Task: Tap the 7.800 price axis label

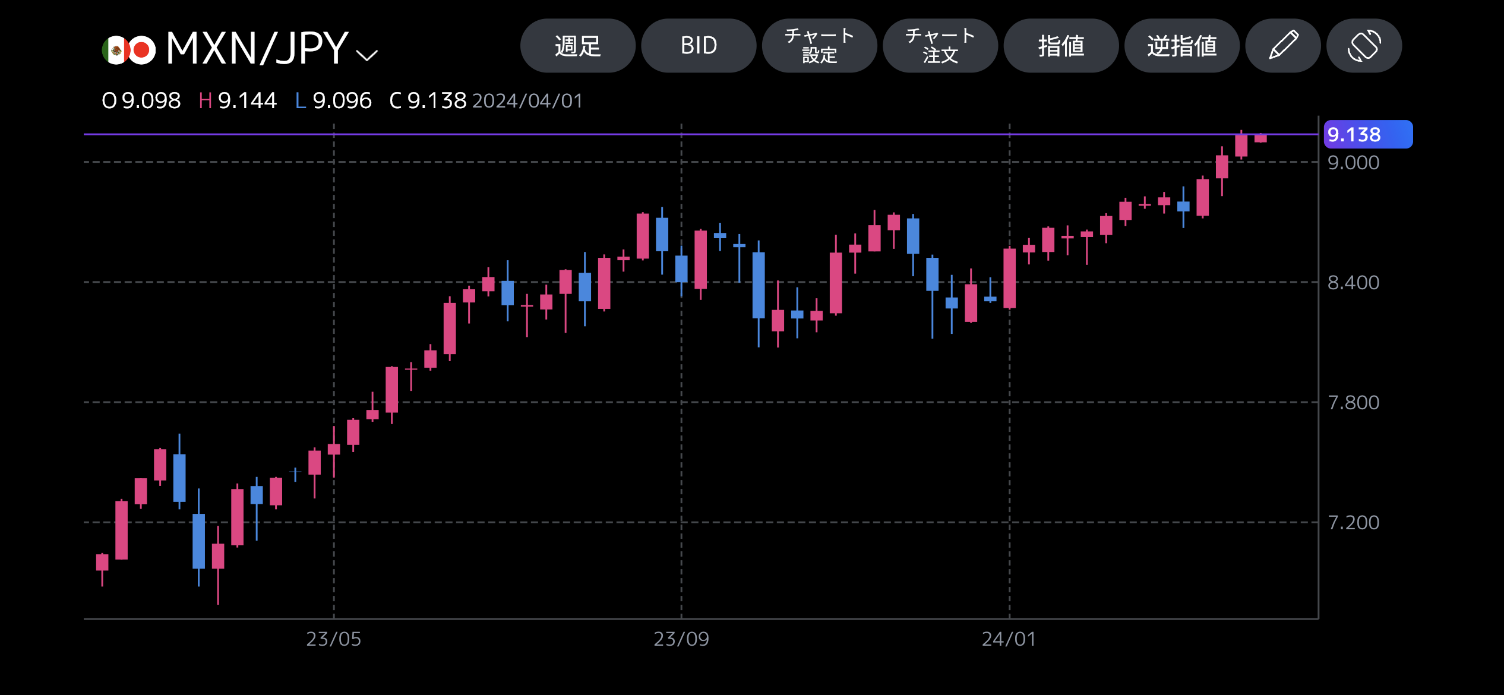Action: click(x=1353, y=402)
